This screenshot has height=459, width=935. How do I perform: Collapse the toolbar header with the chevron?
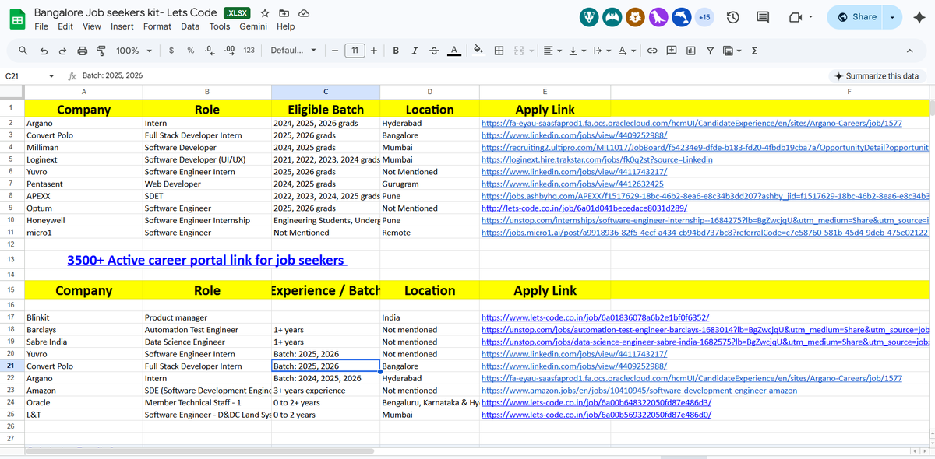click(909, 51)
